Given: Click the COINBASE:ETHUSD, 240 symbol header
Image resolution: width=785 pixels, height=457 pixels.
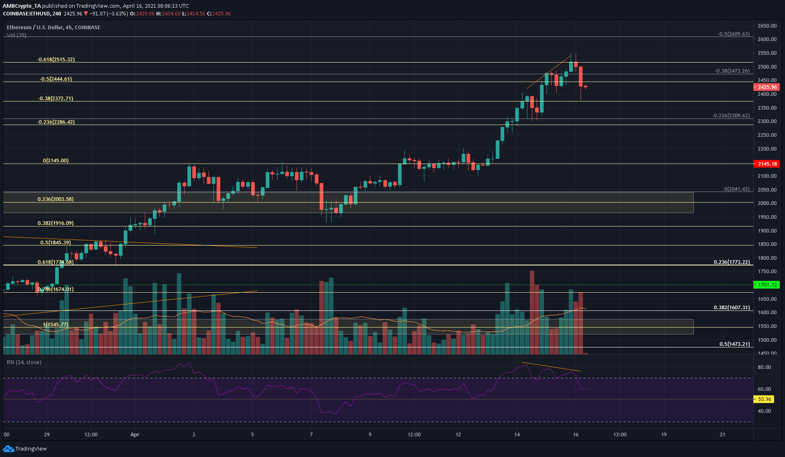Looking at the screenshot, I should [32, 14].
